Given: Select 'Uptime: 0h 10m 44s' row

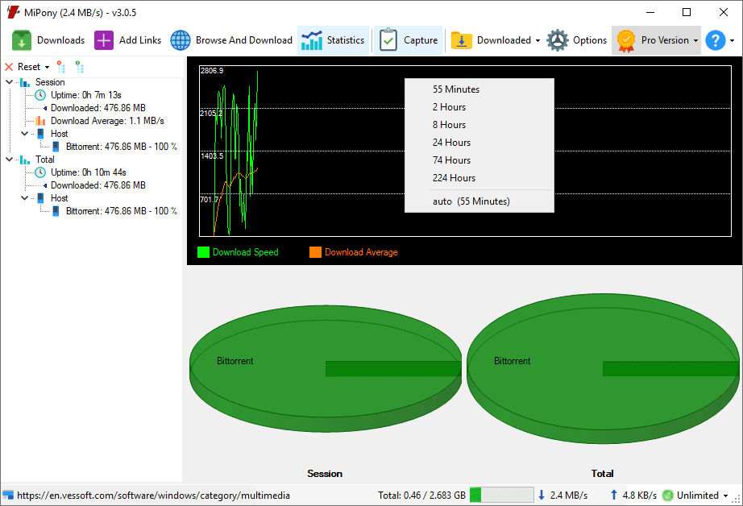Looking at the screenshot, I should (x=88, y=172).
